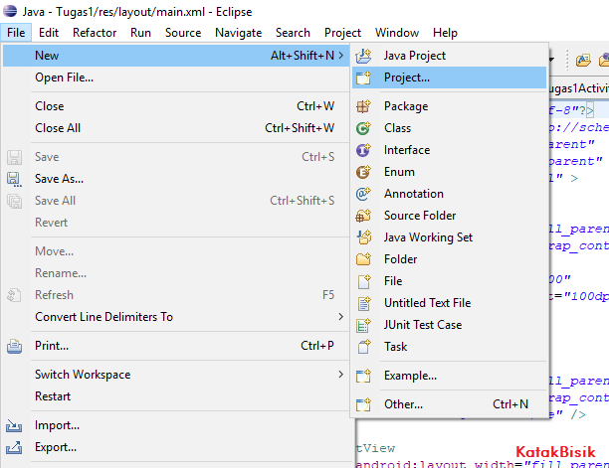Select Project... in New submenu
The height and width of the screenshot is (468, 609).
(450, 78)
